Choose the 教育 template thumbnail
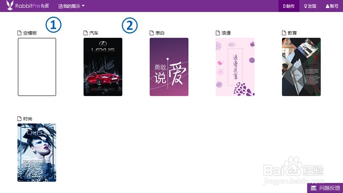Screen dimensions: 343x193 tap(301, 67)
